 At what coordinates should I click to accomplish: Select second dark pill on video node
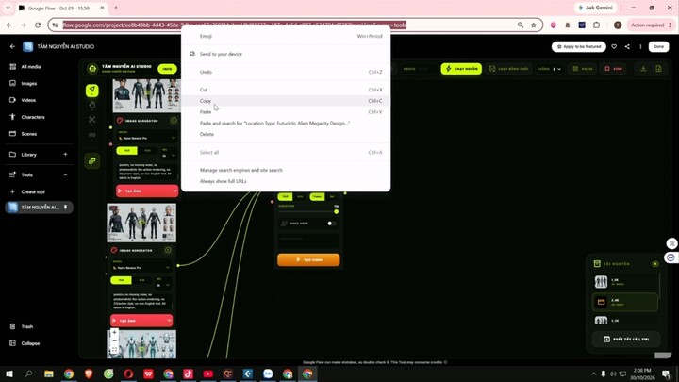coord(300,196)
